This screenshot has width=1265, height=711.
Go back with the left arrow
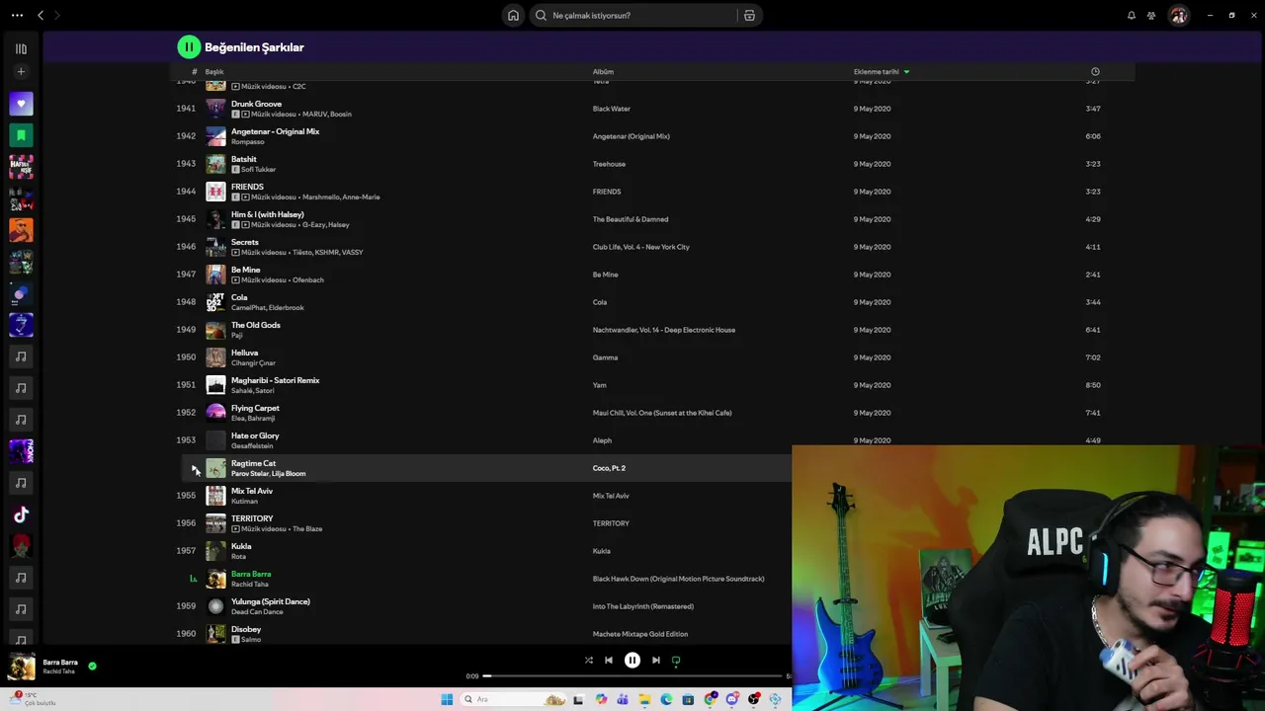click(41, 16)
